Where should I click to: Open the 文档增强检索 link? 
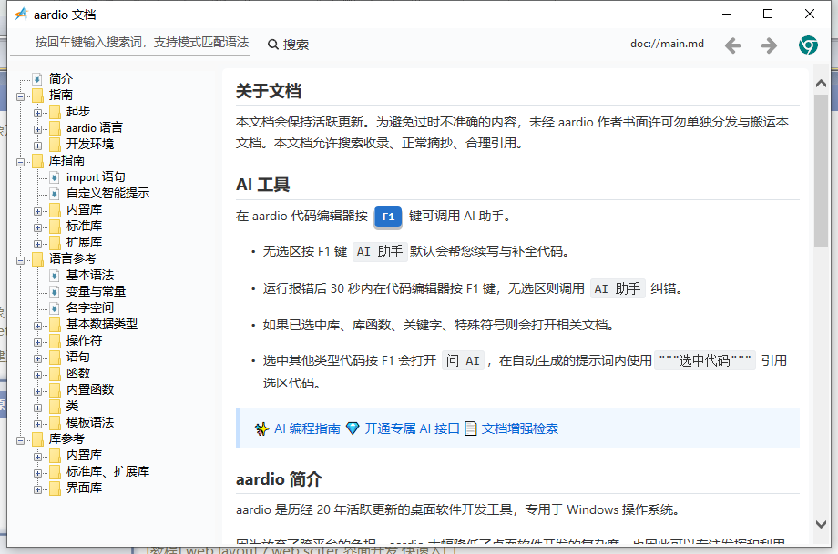point(519,428)
